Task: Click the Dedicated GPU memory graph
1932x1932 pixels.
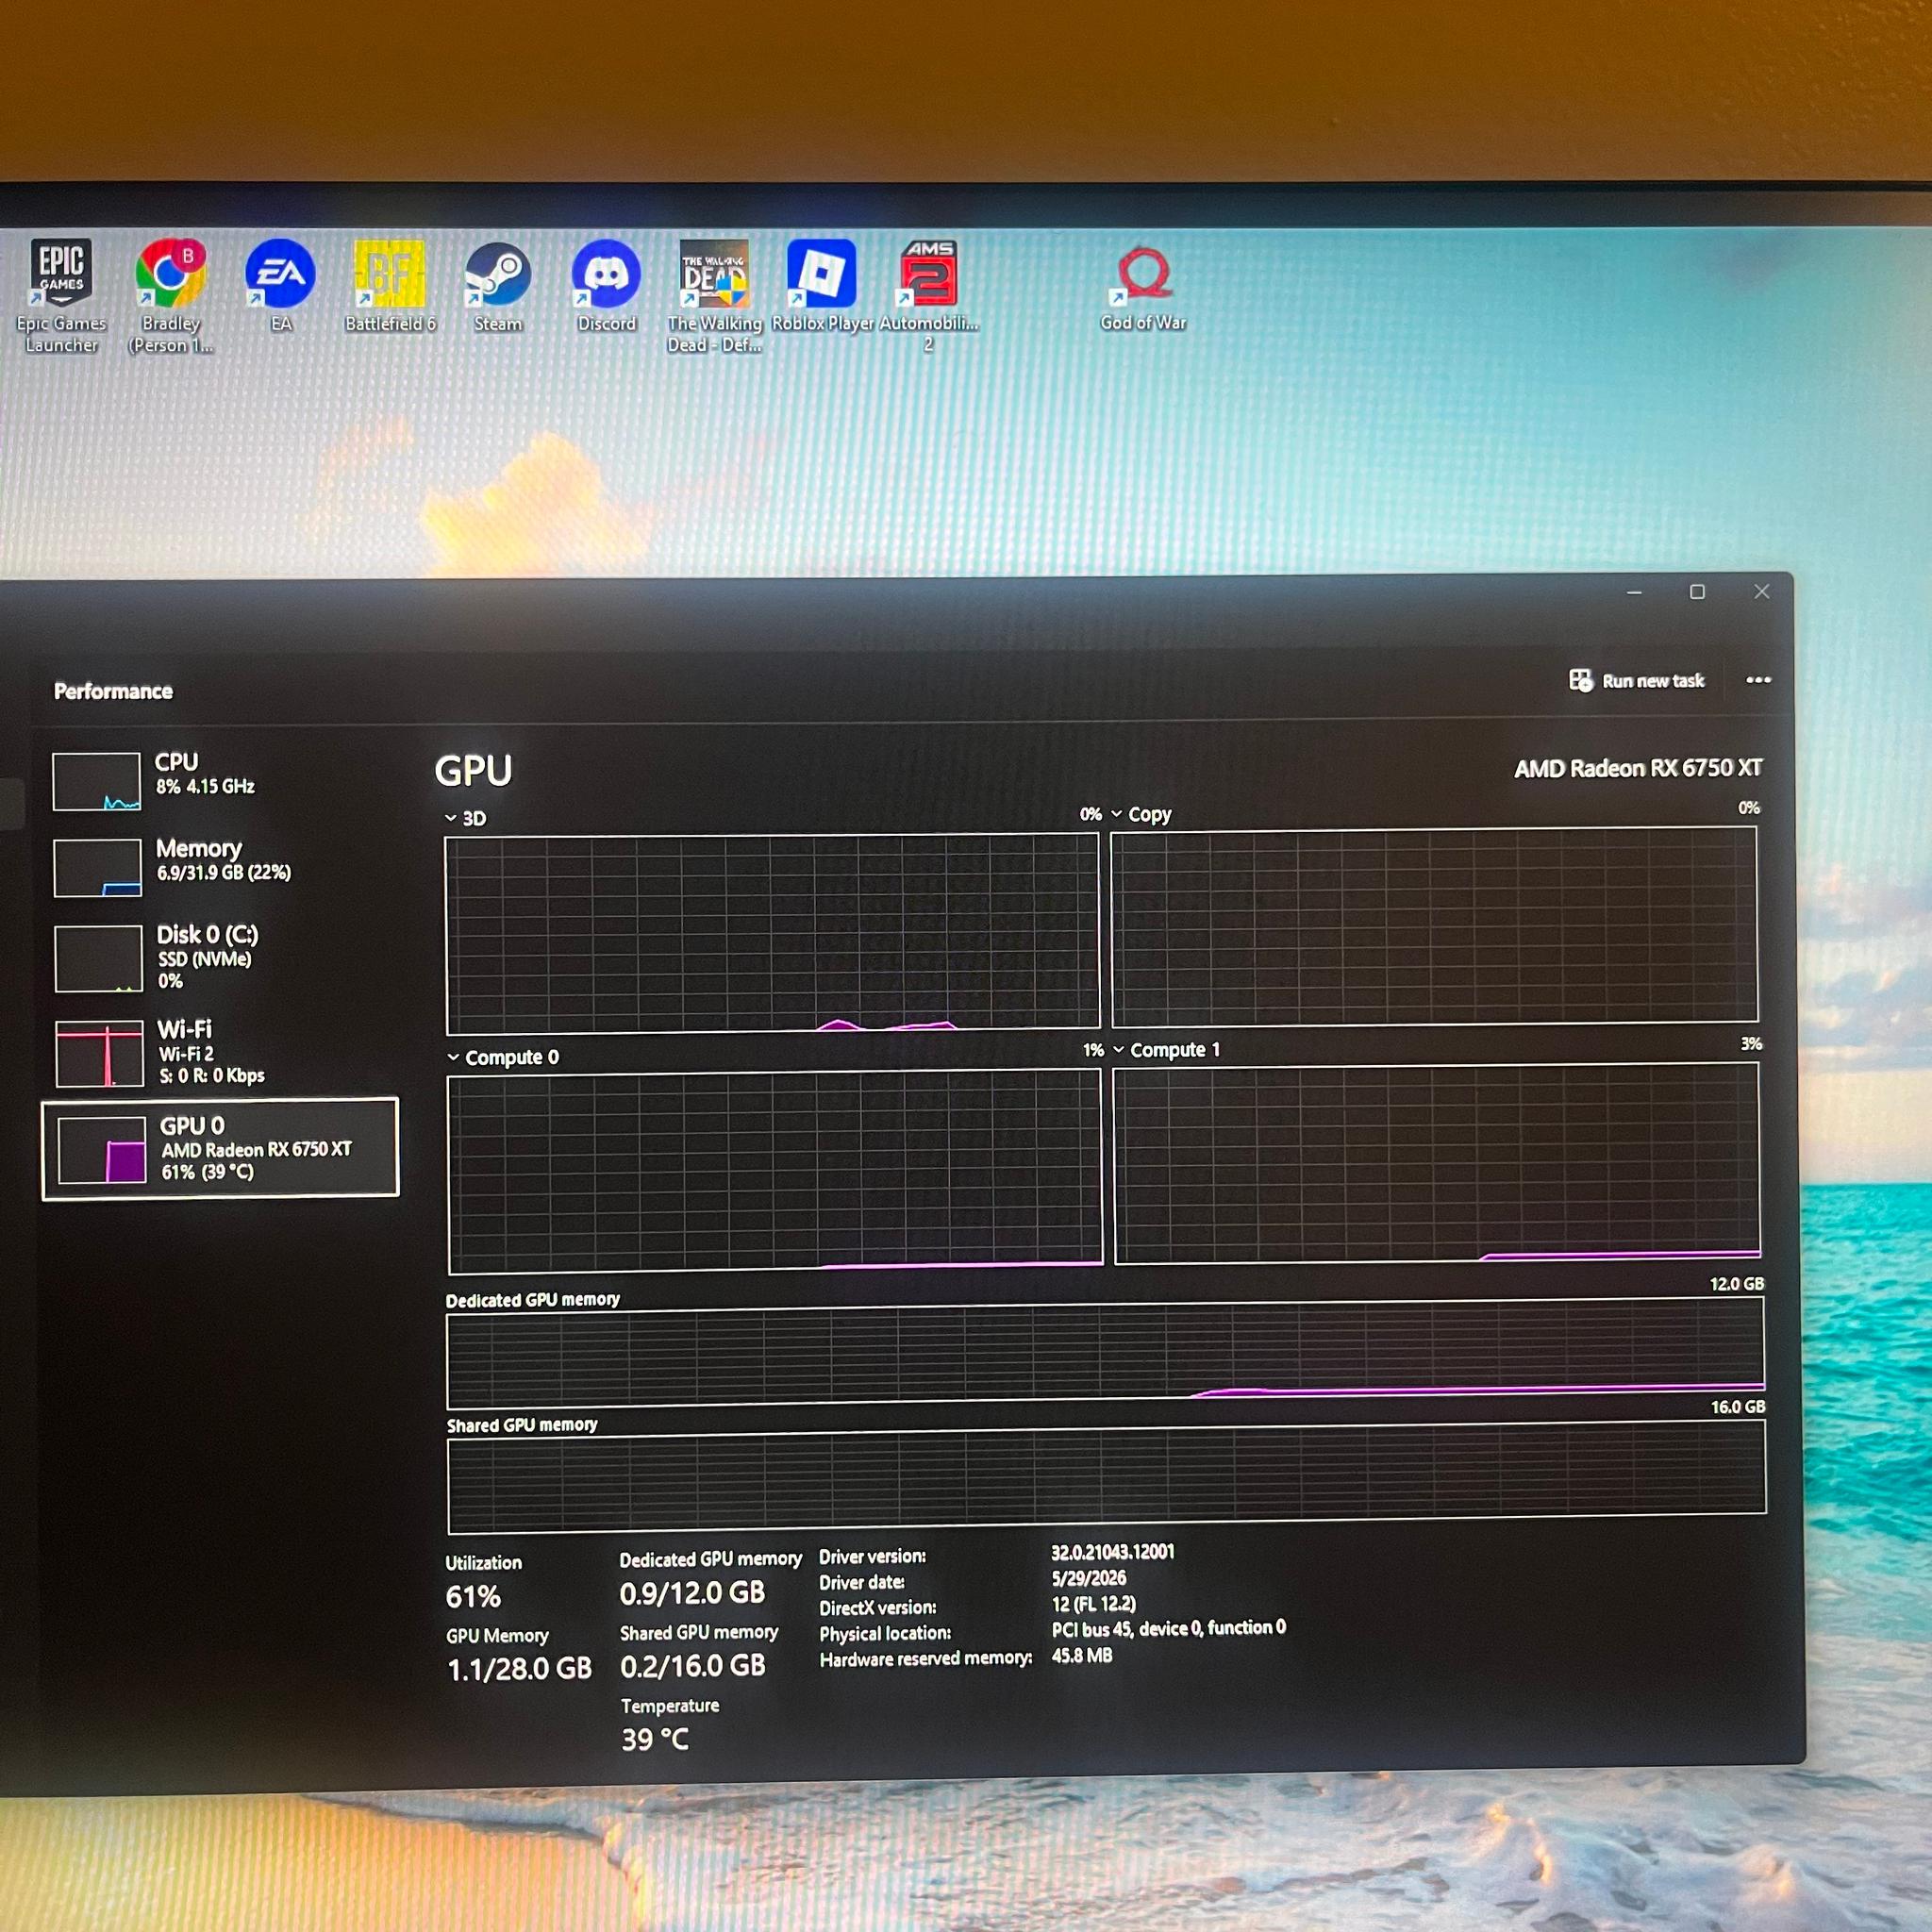Action: (x=1105, y=1353)
